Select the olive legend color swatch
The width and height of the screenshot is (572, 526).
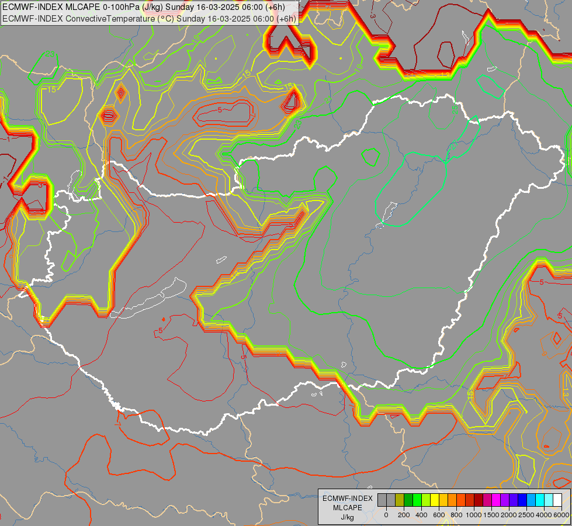click(400, 500)
